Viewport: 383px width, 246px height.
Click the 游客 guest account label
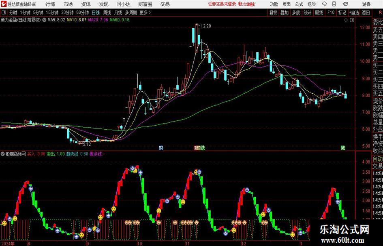click(366, 4)
